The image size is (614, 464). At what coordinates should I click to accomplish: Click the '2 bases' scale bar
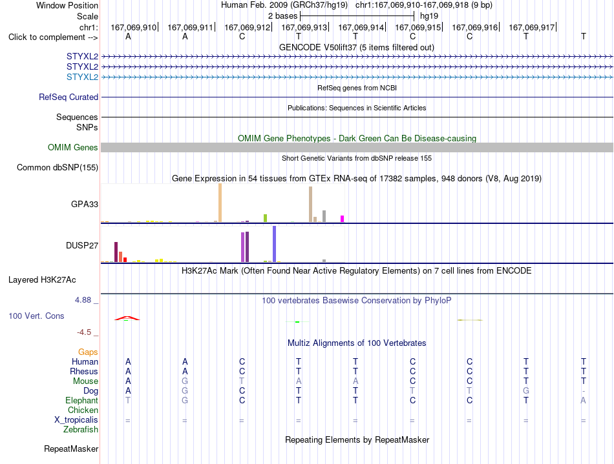pyautogui.click(x=357, y=16)
